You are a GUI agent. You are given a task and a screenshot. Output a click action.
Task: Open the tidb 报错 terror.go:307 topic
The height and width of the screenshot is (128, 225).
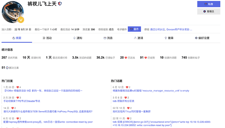pyautogui.click(x=162, y=123)
